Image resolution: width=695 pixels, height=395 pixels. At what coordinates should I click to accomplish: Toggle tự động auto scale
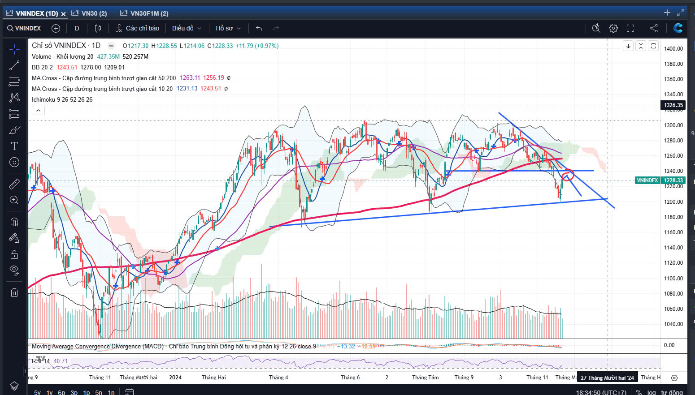(x=672, y=392)
